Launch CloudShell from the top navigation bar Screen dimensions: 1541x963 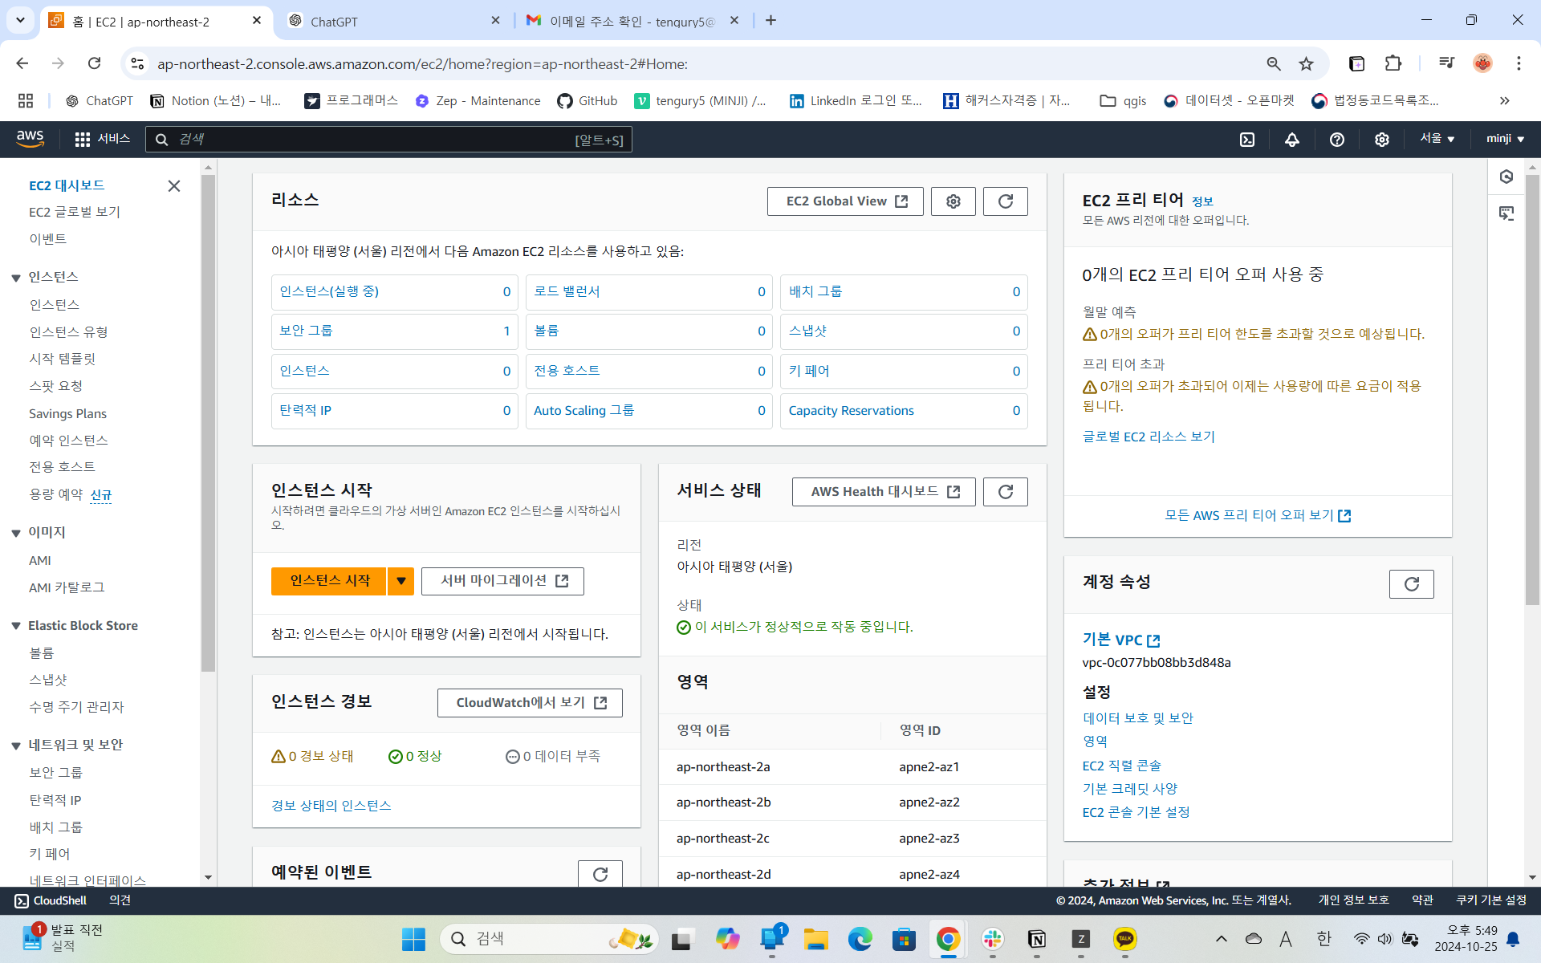coord(1247,140)
